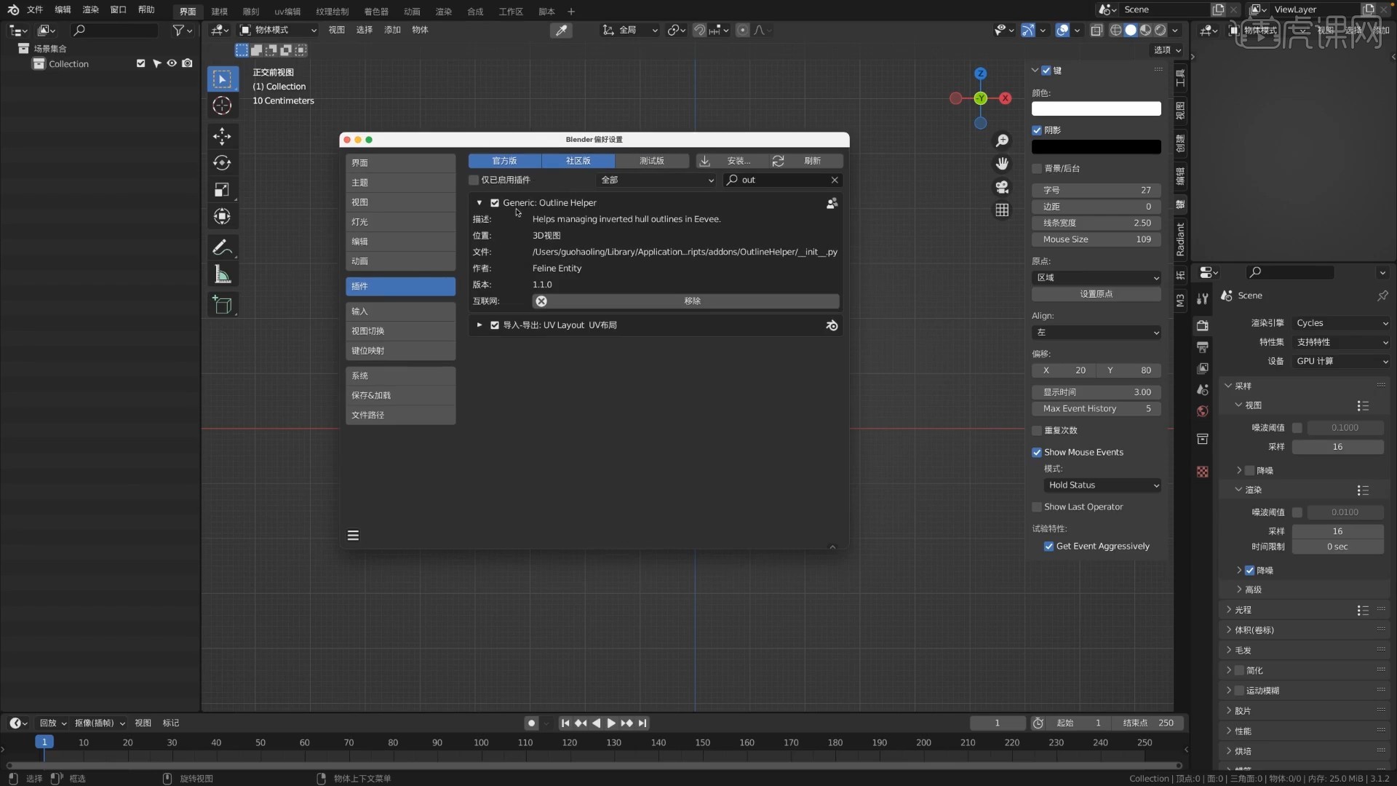Viewport: 1397px width, 786px height.
Task: Click the hand pan view icon
Action: 1002,164
